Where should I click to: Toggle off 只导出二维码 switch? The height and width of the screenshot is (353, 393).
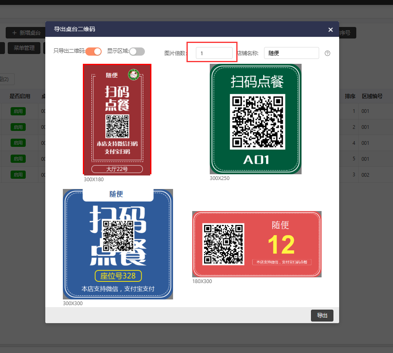pyautogui.click(x=93, y=51)
